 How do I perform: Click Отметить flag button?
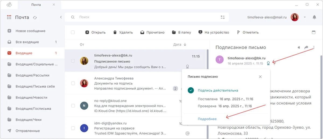(x=248, y=32)
